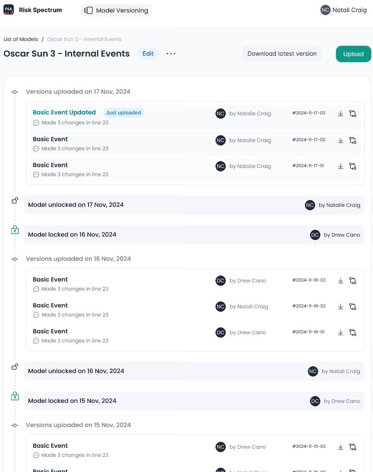The image size is (373, 472).
Task: Click compare icon for version #2024-11-15-03
Action: (353, 447)
